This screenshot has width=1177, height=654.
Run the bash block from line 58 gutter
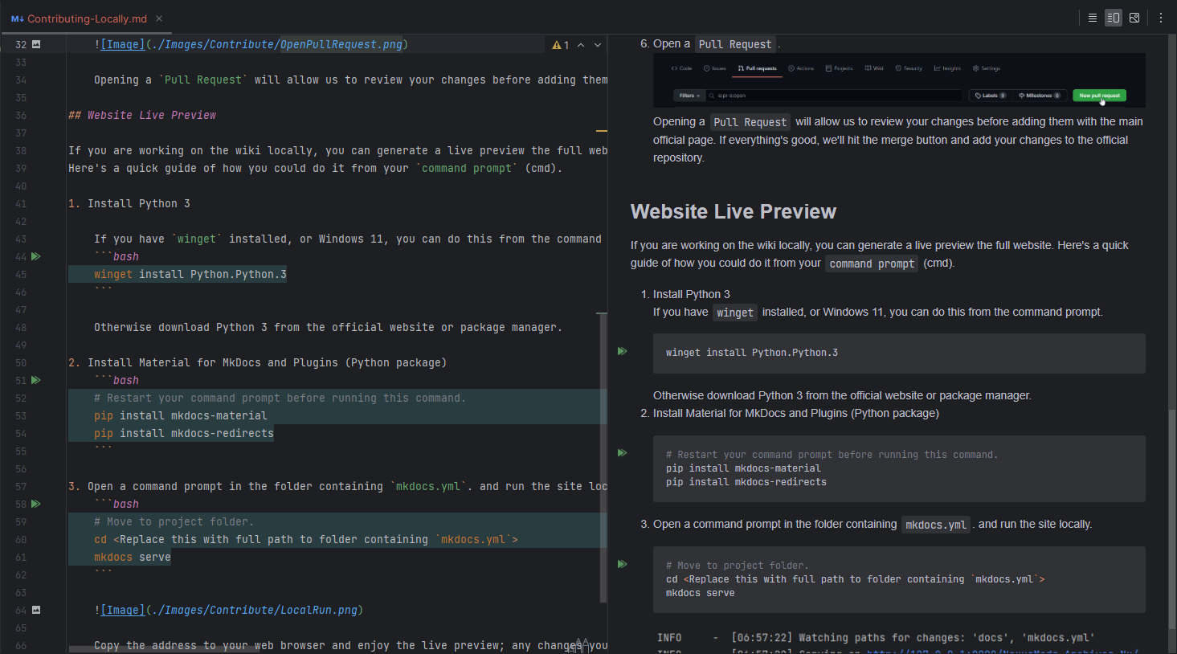36,504
